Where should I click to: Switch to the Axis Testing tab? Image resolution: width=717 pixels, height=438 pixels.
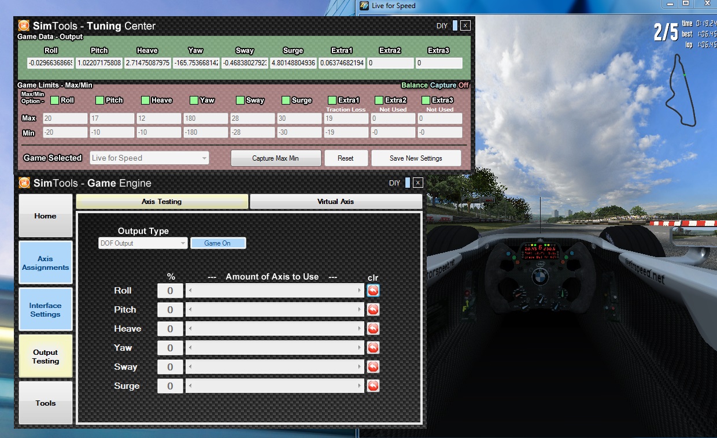(x=162, y=202)
